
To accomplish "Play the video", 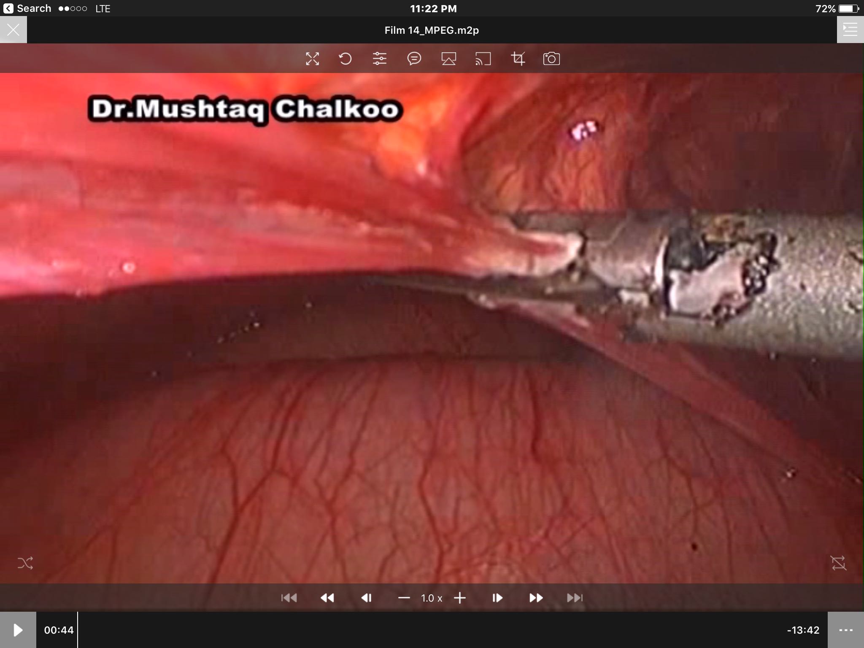I will pos(18,630).
